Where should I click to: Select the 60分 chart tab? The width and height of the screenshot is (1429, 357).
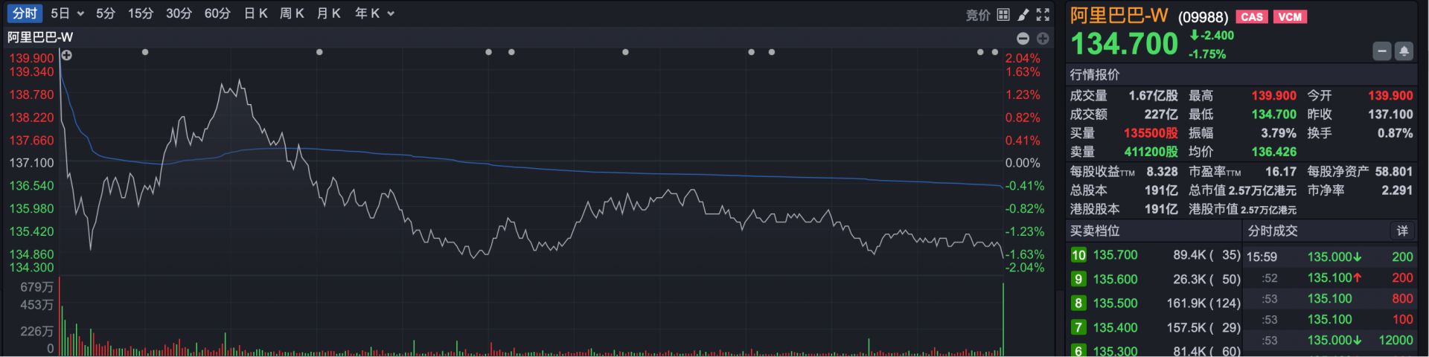217,13
